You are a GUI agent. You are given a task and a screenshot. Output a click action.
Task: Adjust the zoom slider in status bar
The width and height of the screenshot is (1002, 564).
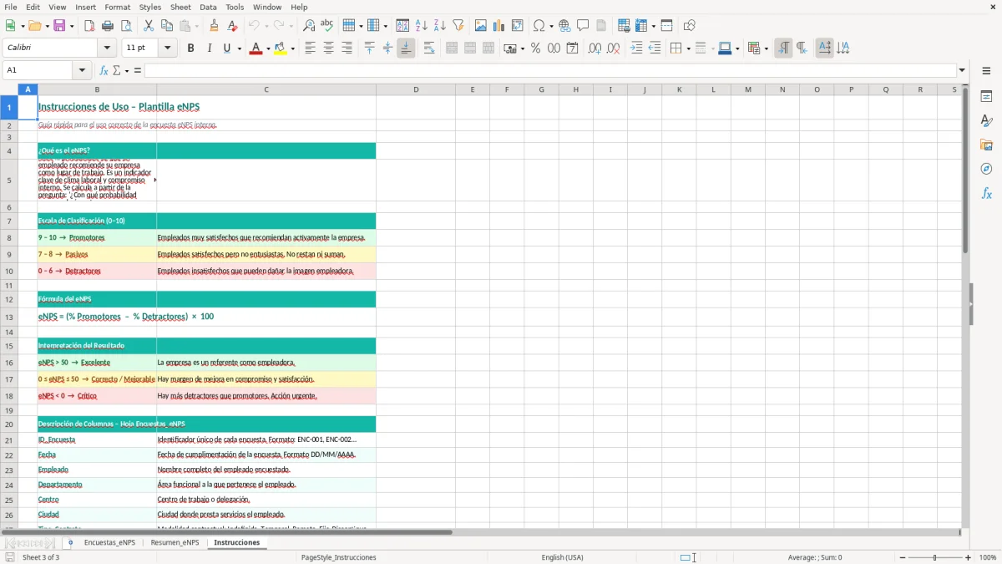[934, 557]
